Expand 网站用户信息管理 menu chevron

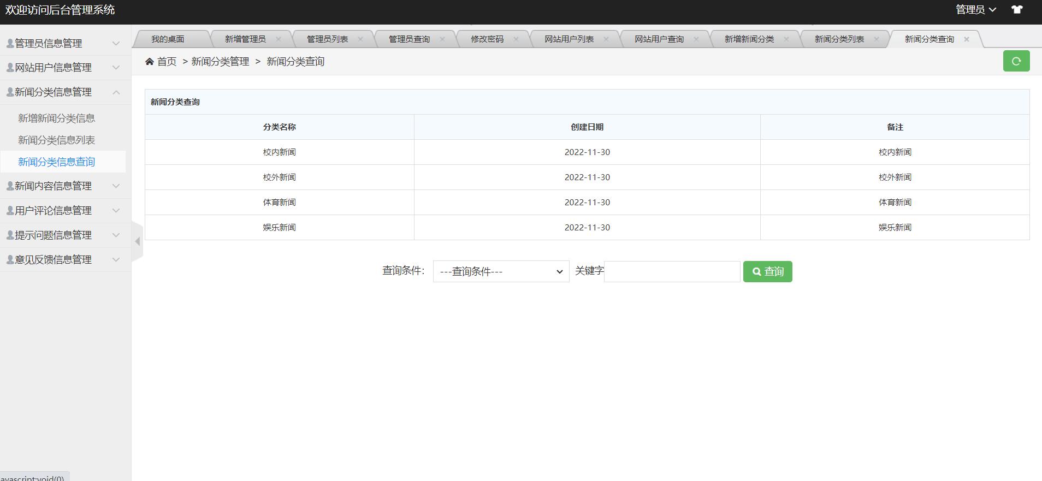pyautogui.click(x=116, y=68)
